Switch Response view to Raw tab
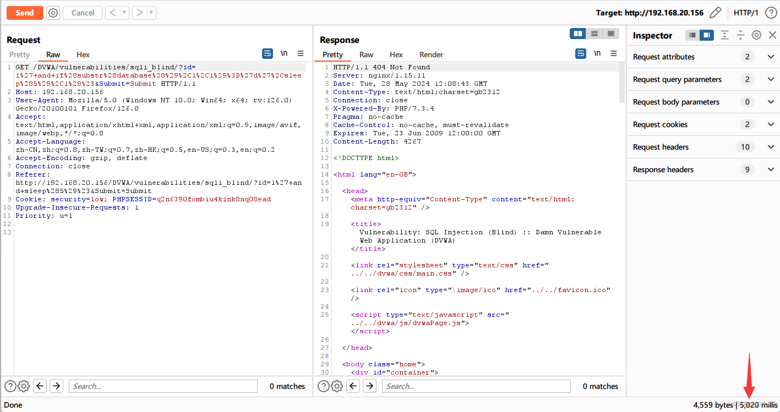This screenshot has width=780, height=412. coord(367,54)
